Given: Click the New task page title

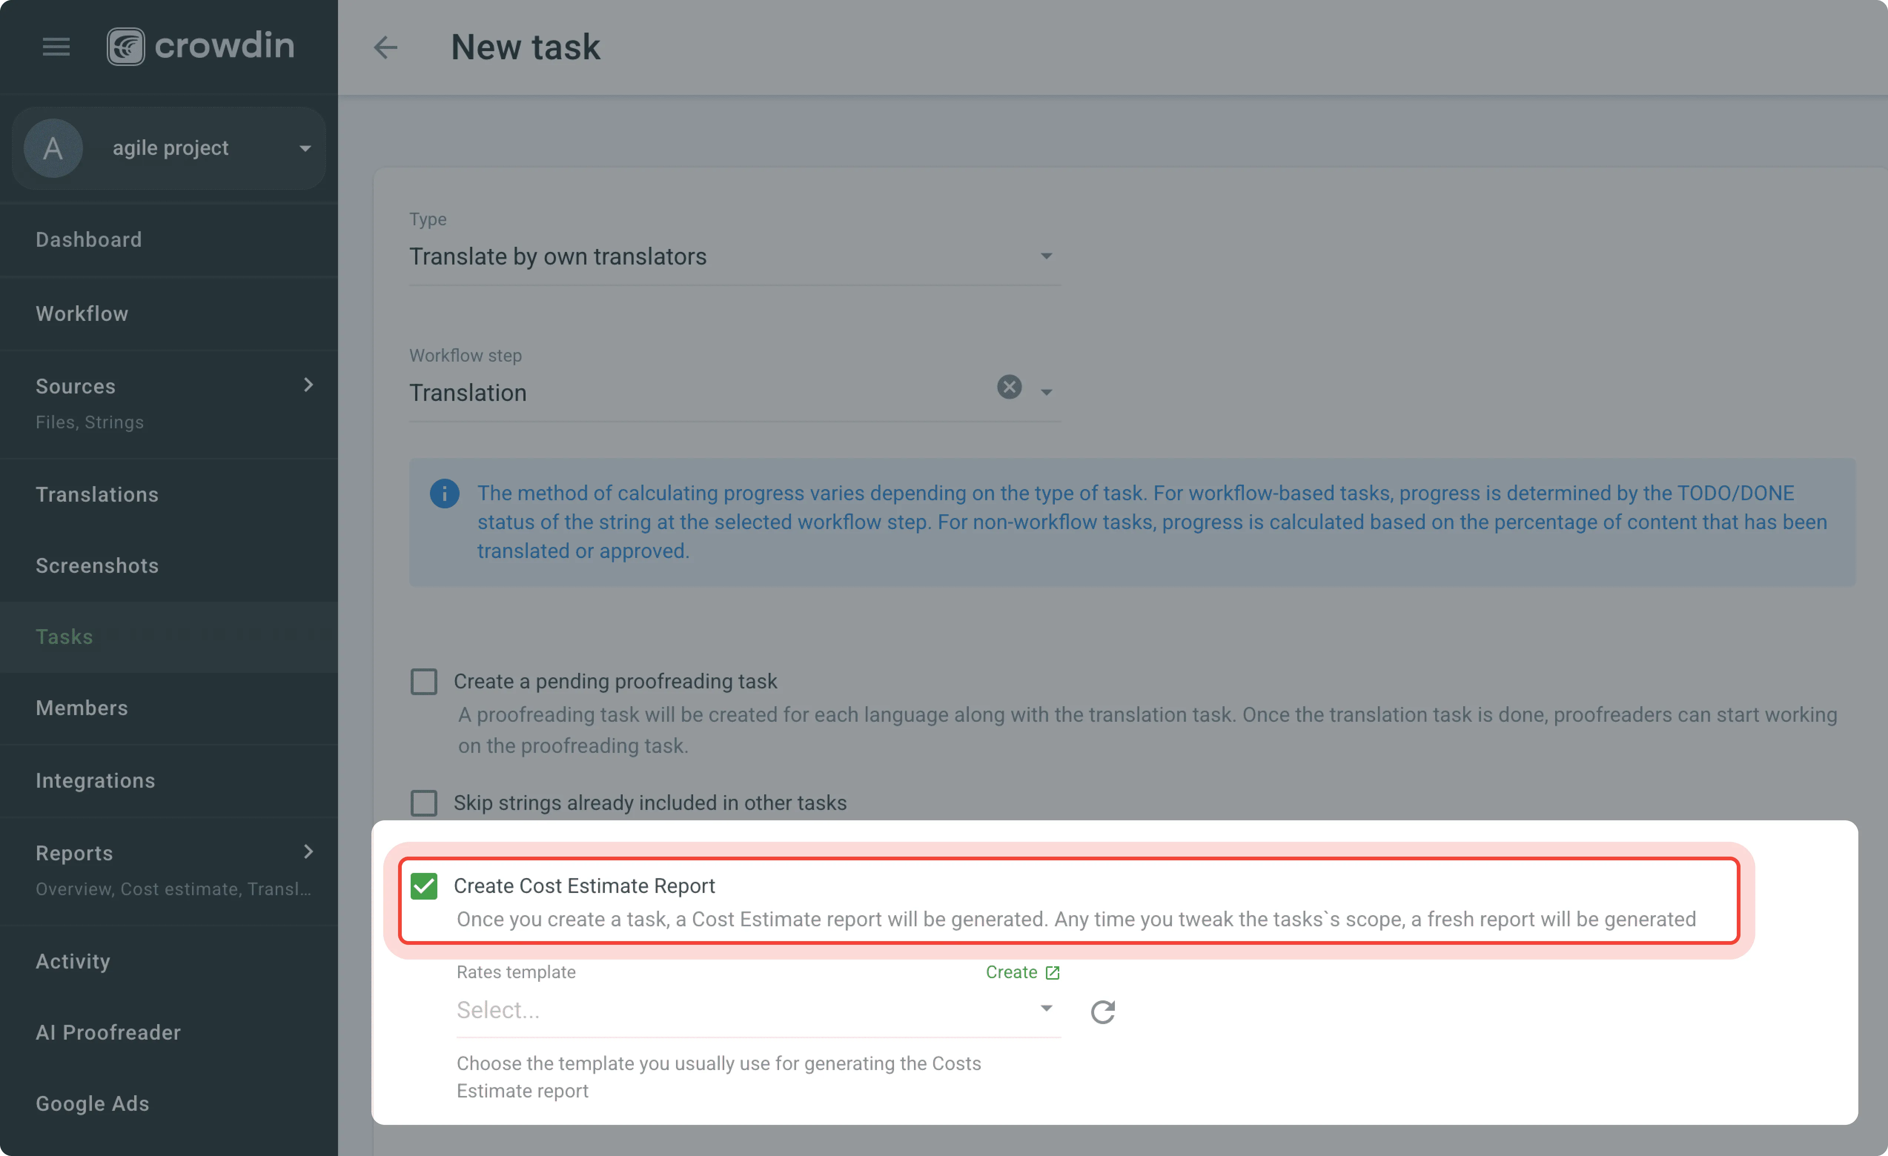Looking at the screenshot, I should [x=526, y=47].
